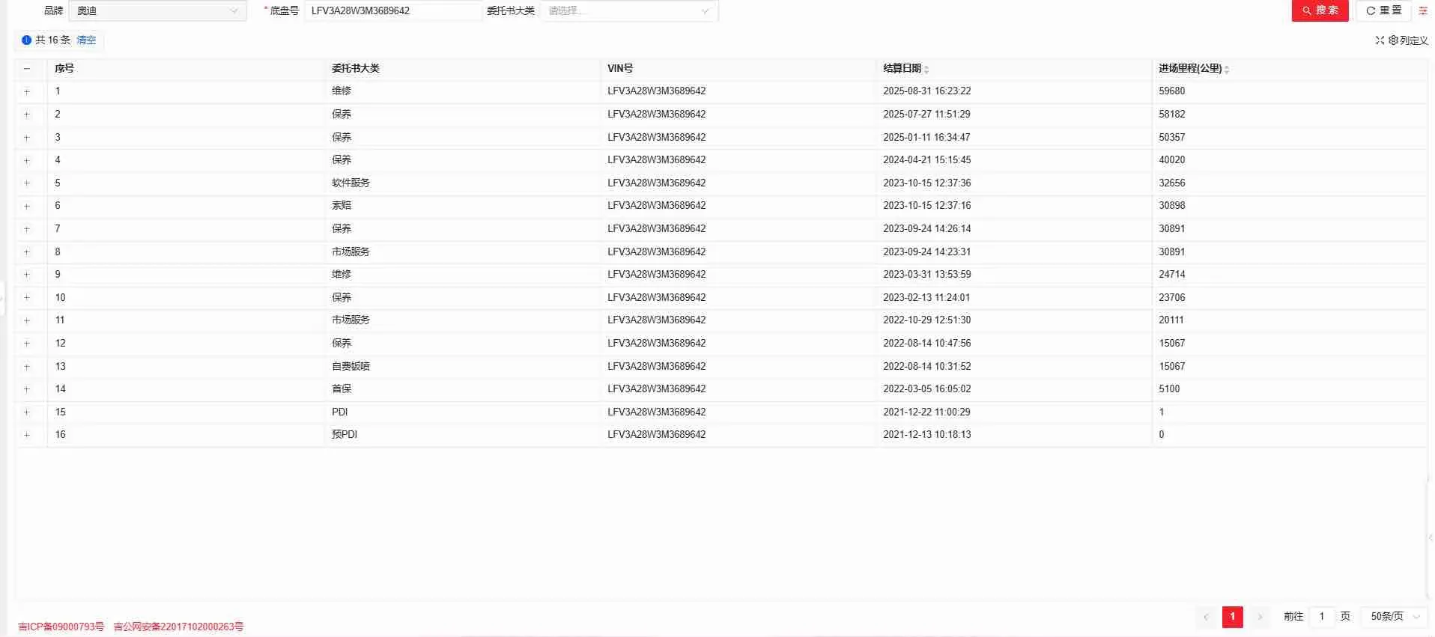Click the 首保 cell

click(x=342, y=388)
